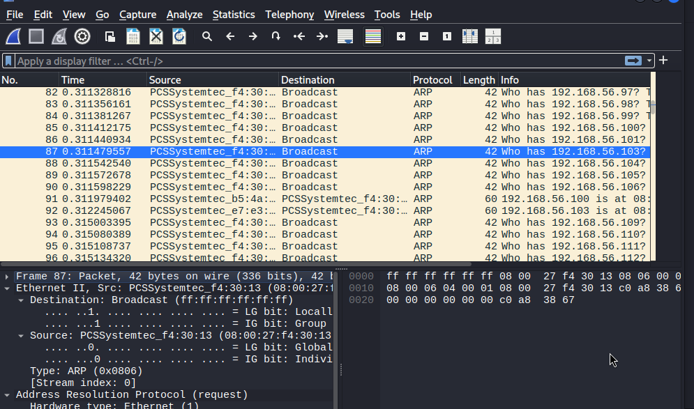Apply the display filter arrow button
The height and width of the screenshot is (409, 694).
coord(633,61)
